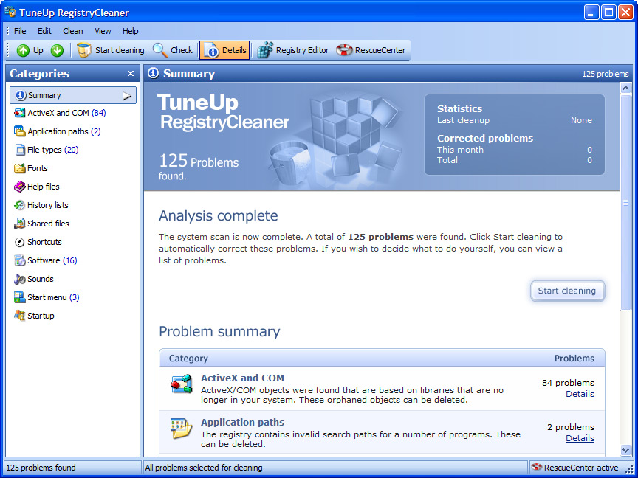The height and width of the screenshot is (478, 638).
Task: Select the Application paths category icon
Action: coord(19,131)
